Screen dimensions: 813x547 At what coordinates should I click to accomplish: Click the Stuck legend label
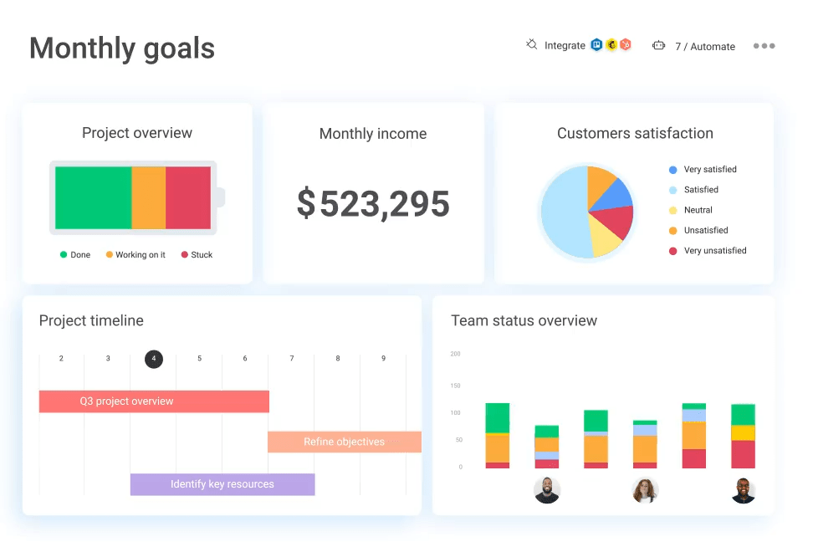[x=202, y=254]
